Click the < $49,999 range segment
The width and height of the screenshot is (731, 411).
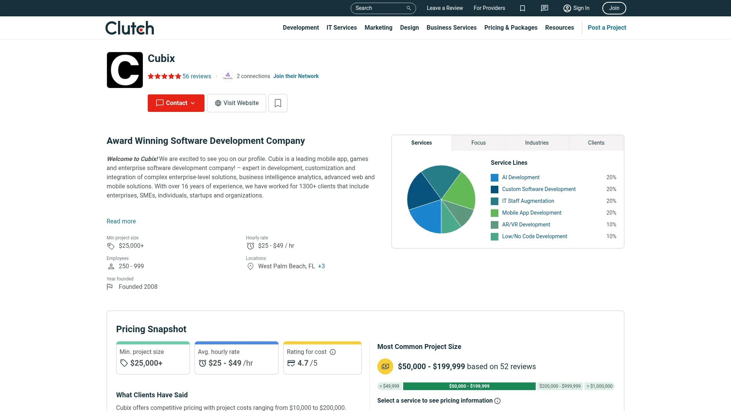[x=389, y=386]
